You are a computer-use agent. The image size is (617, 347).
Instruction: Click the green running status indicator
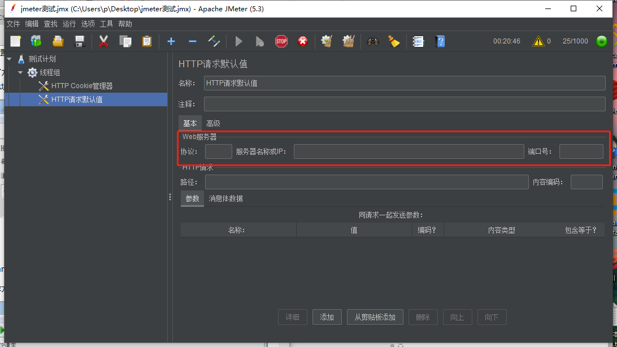601,41
